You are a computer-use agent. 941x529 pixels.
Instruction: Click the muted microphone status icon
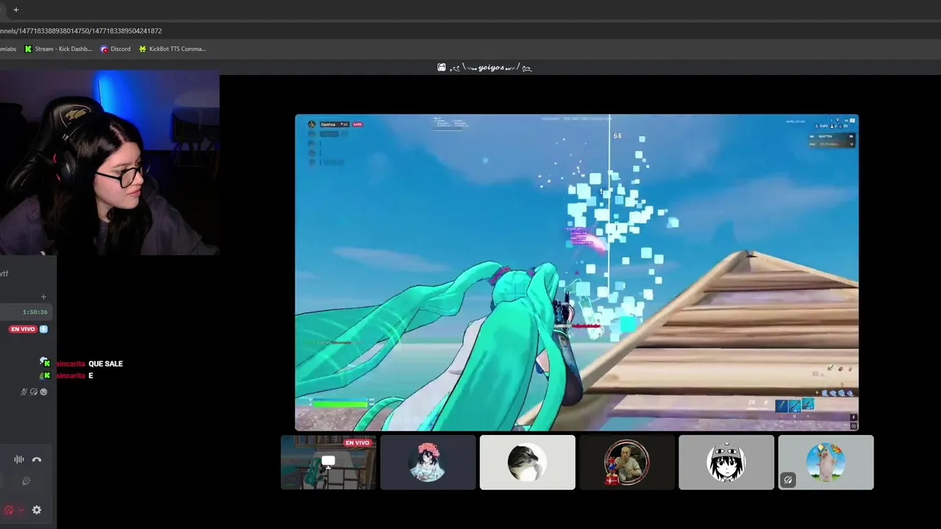[x=24, y=392]
